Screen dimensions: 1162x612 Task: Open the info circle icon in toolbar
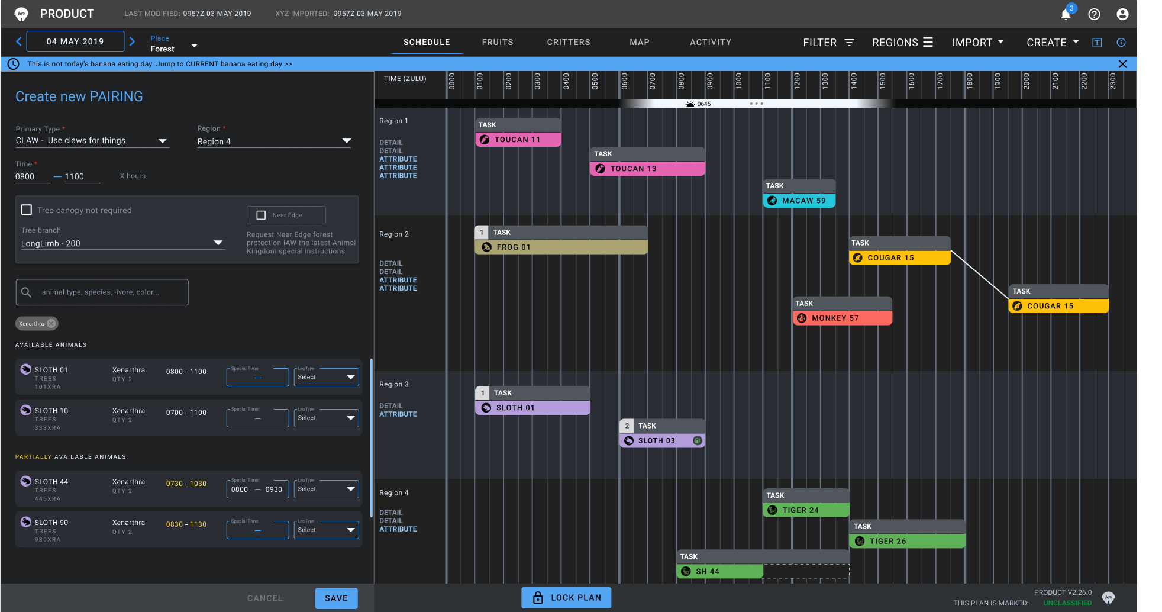point(1121,43)
